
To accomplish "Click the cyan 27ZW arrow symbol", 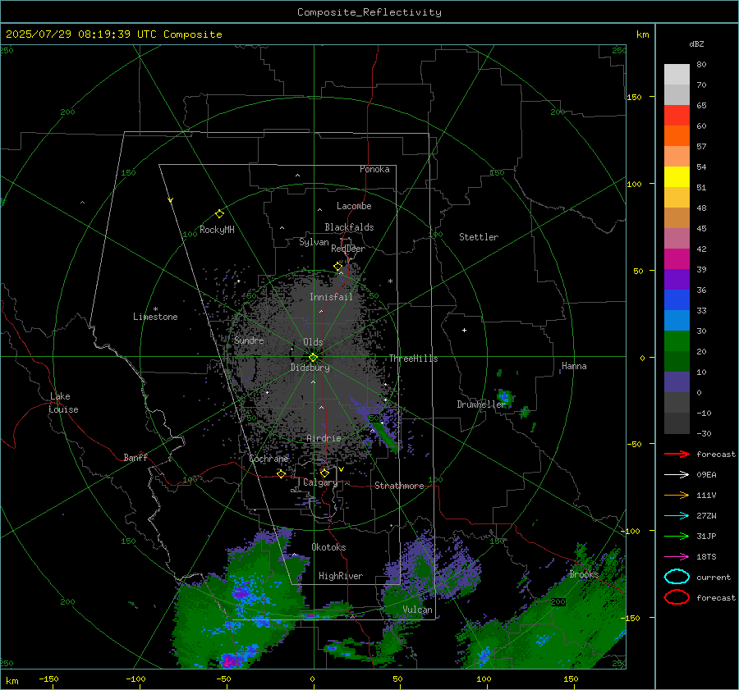I will (x=677, y=515).
